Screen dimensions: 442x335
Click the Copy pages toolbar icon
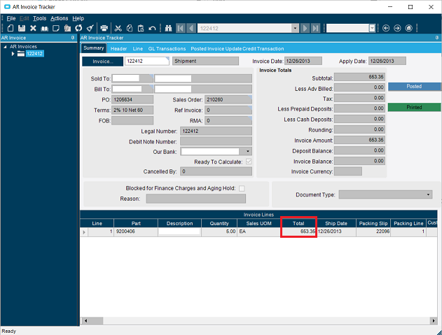(130, 28)
